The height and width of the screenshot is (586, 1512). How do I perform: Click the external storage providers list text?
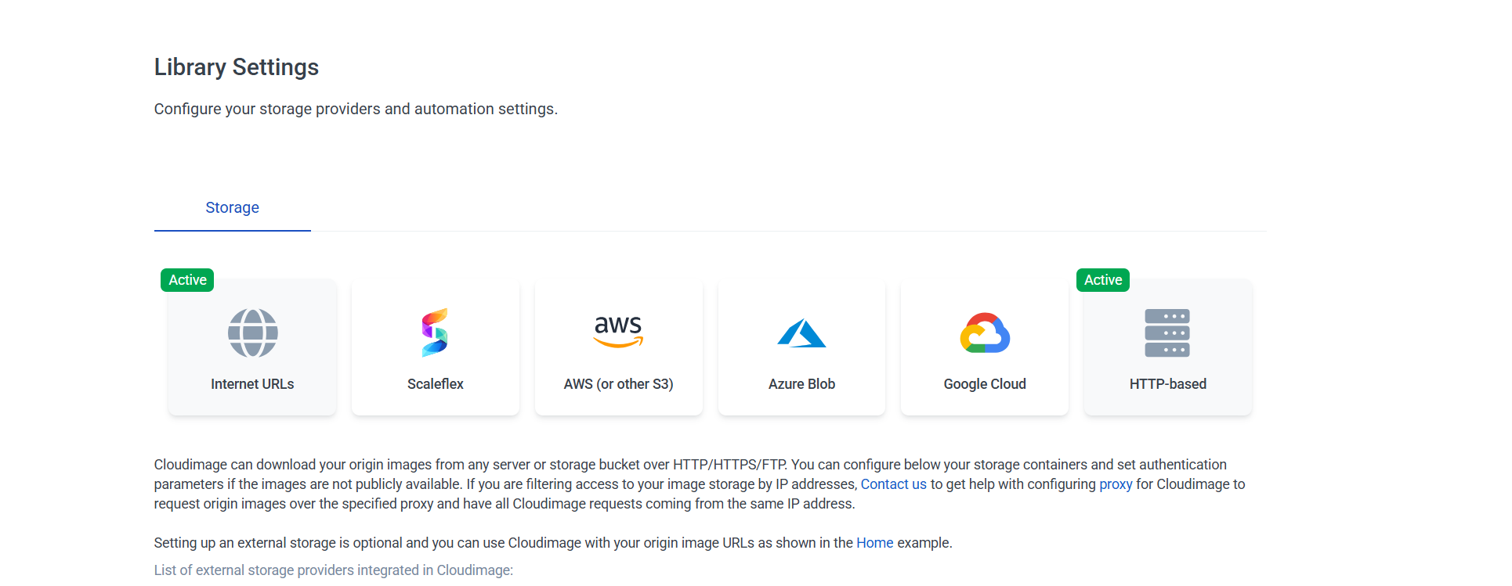tap(333, 570)
